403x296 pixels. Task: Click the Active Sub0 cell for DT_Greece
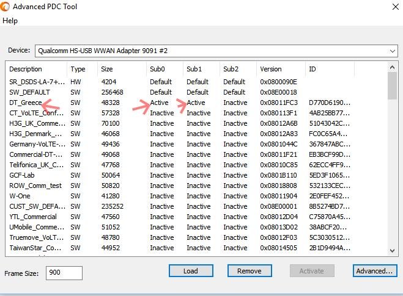(159, 103)
